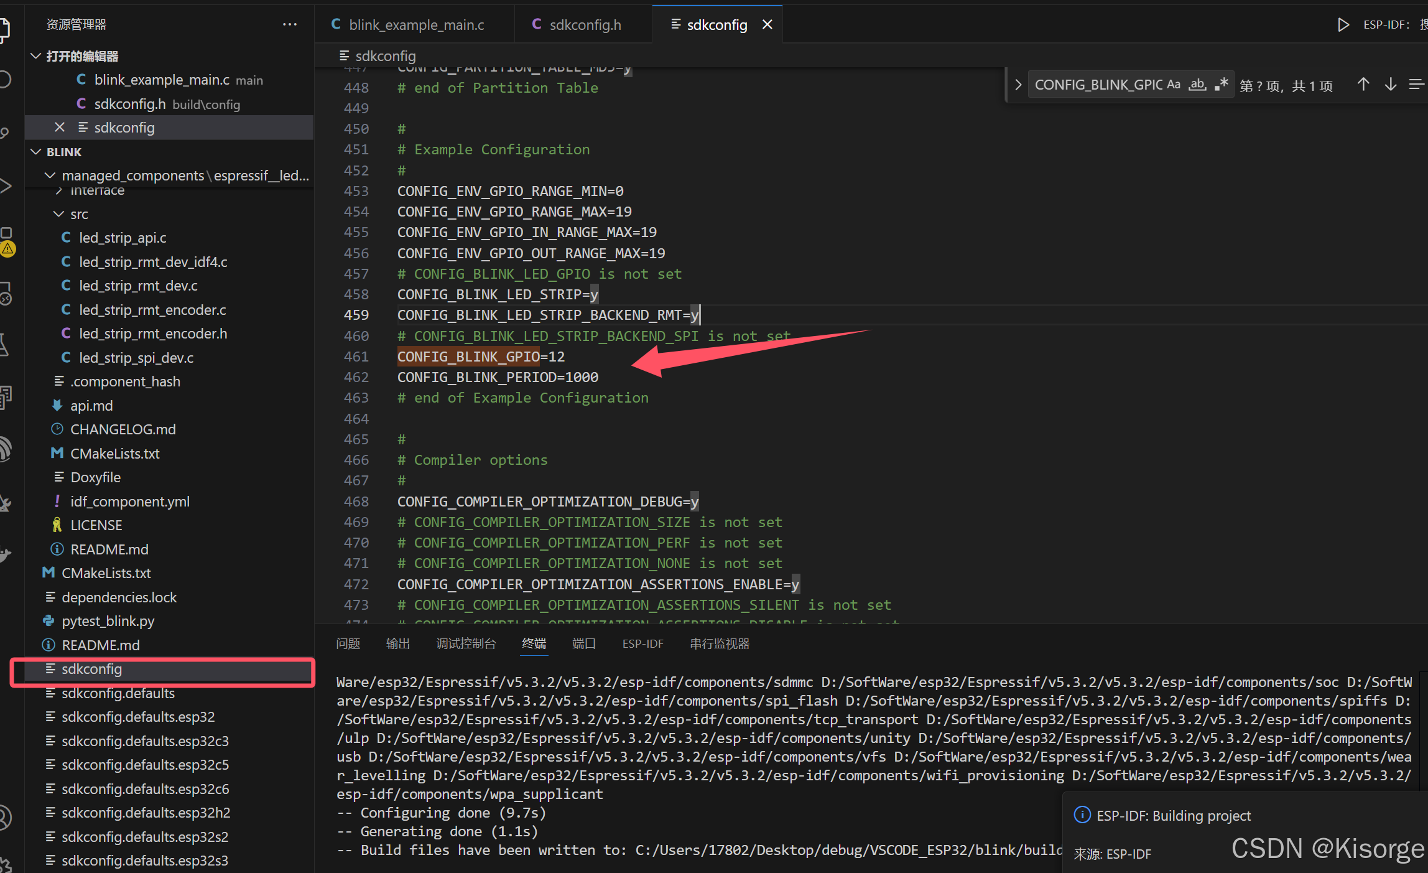
Task: Select the Terminal panel tab
Action: coord(534,643)
